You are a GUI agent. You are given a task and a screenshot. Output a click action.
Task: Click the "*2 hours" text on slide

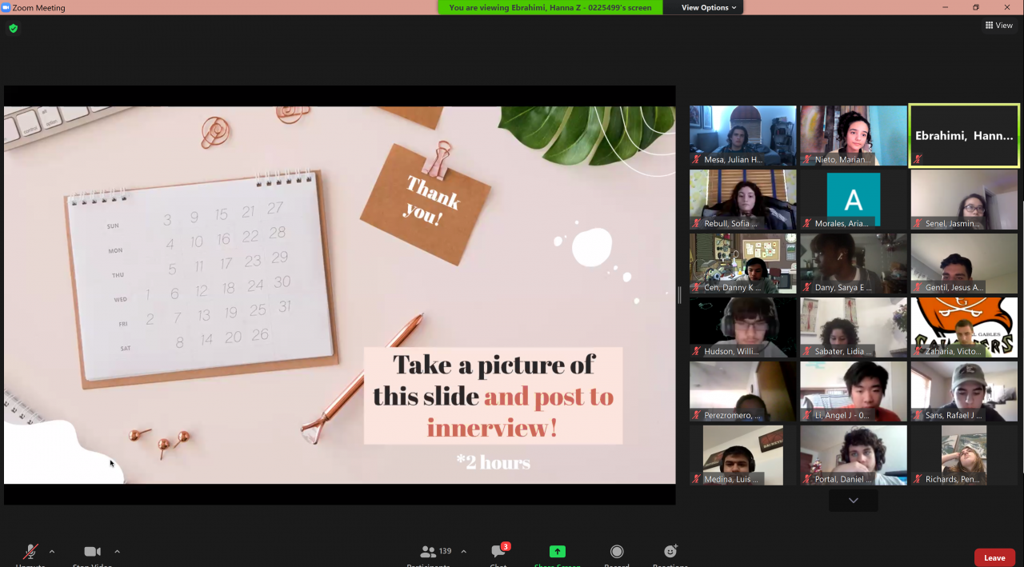494,462
